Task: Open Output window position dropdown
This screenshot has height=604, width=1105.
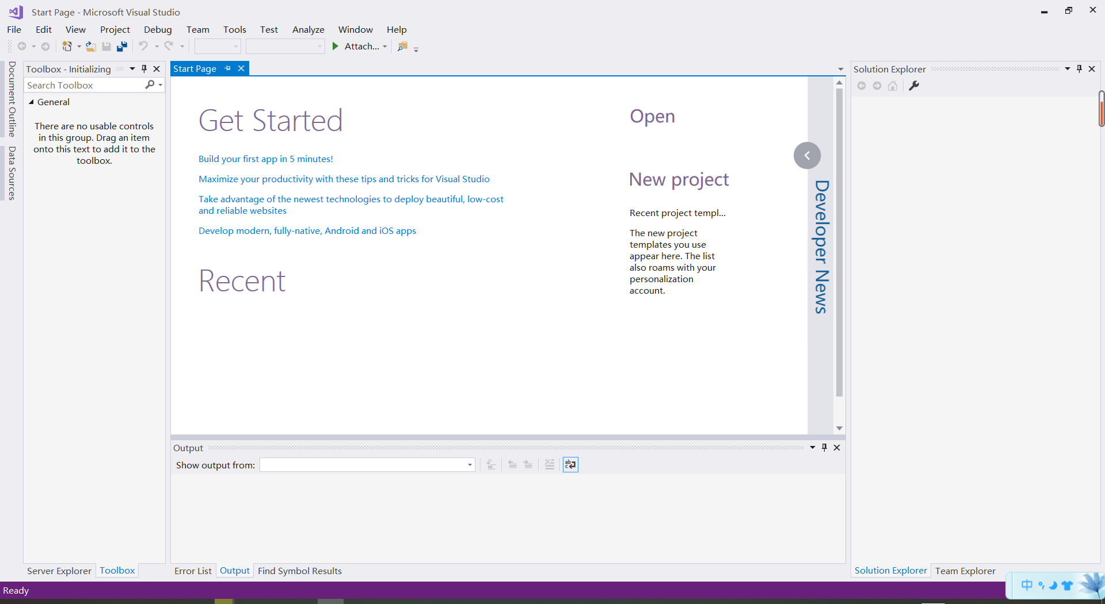Action: coord(813,447)
